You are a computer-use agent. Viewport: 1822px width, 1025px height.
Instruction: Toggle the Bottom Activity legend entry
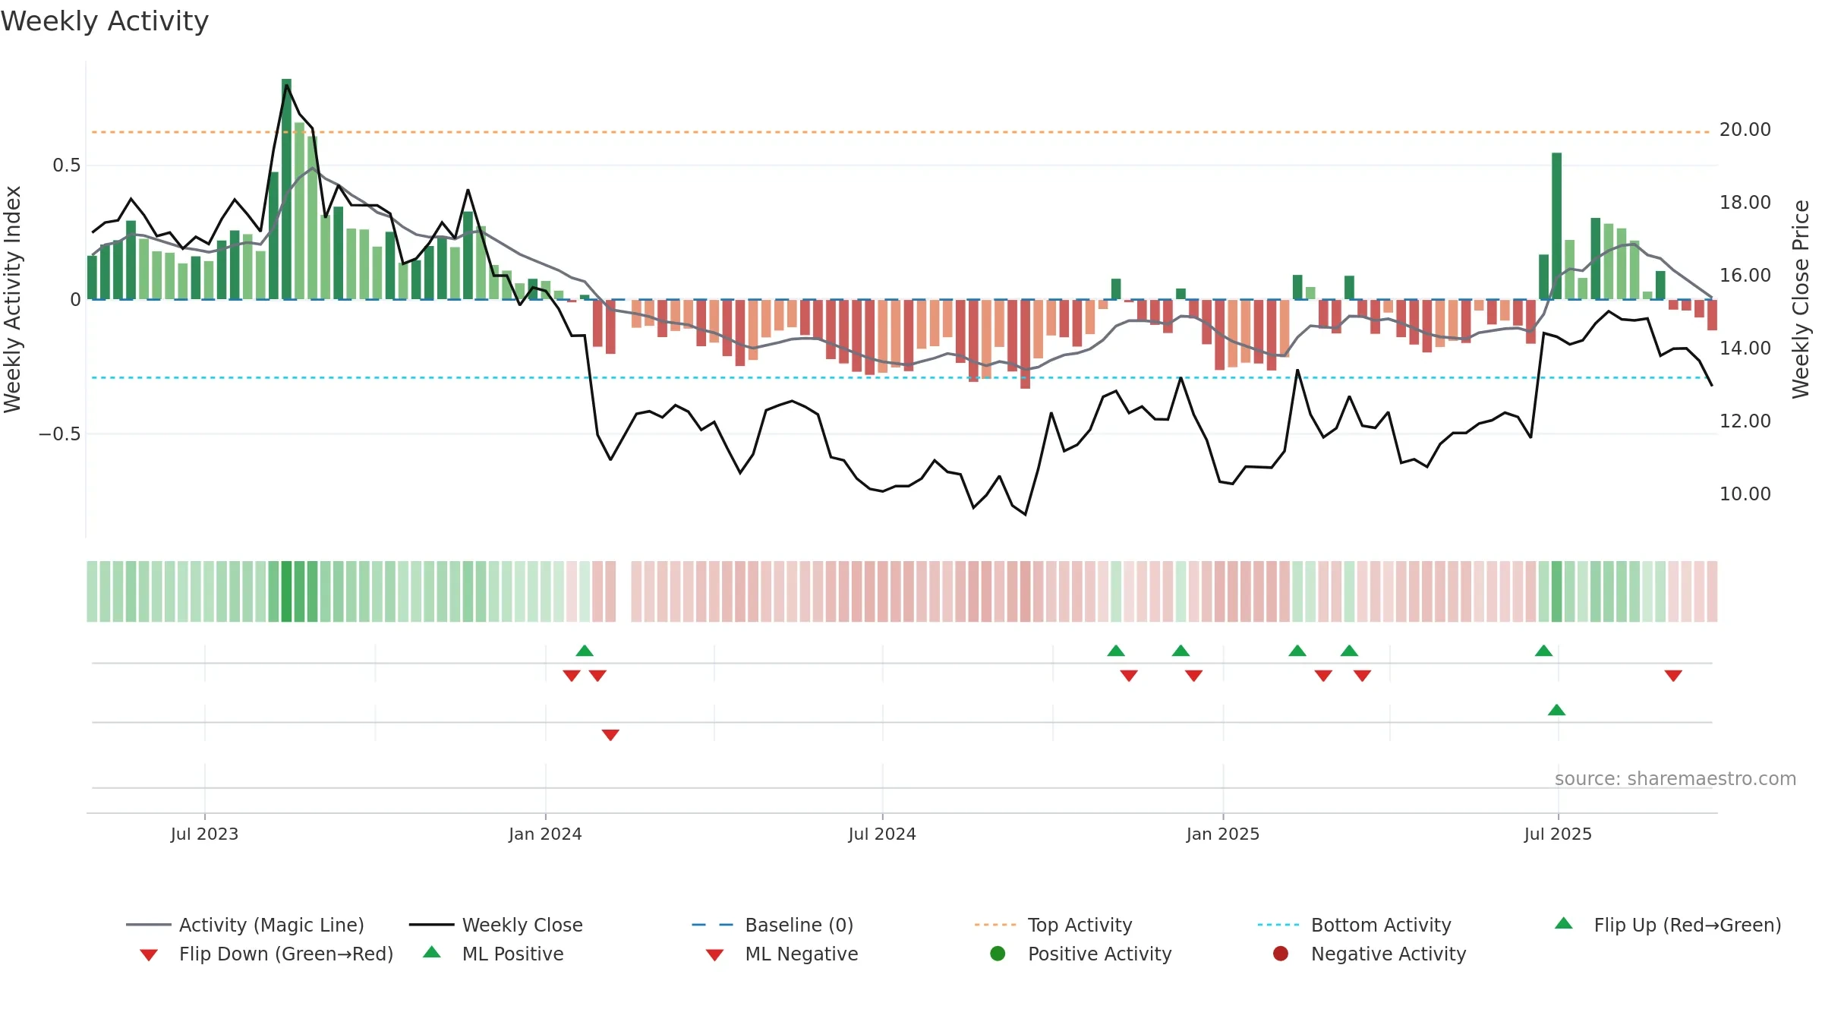[1354, 925]
